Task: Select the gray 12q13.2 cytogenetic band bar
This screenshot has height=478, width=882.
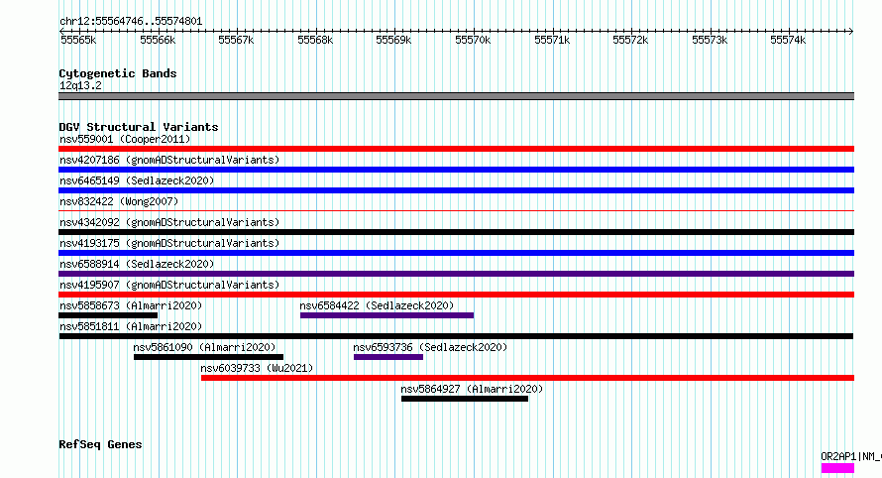Action: point(456,96)
